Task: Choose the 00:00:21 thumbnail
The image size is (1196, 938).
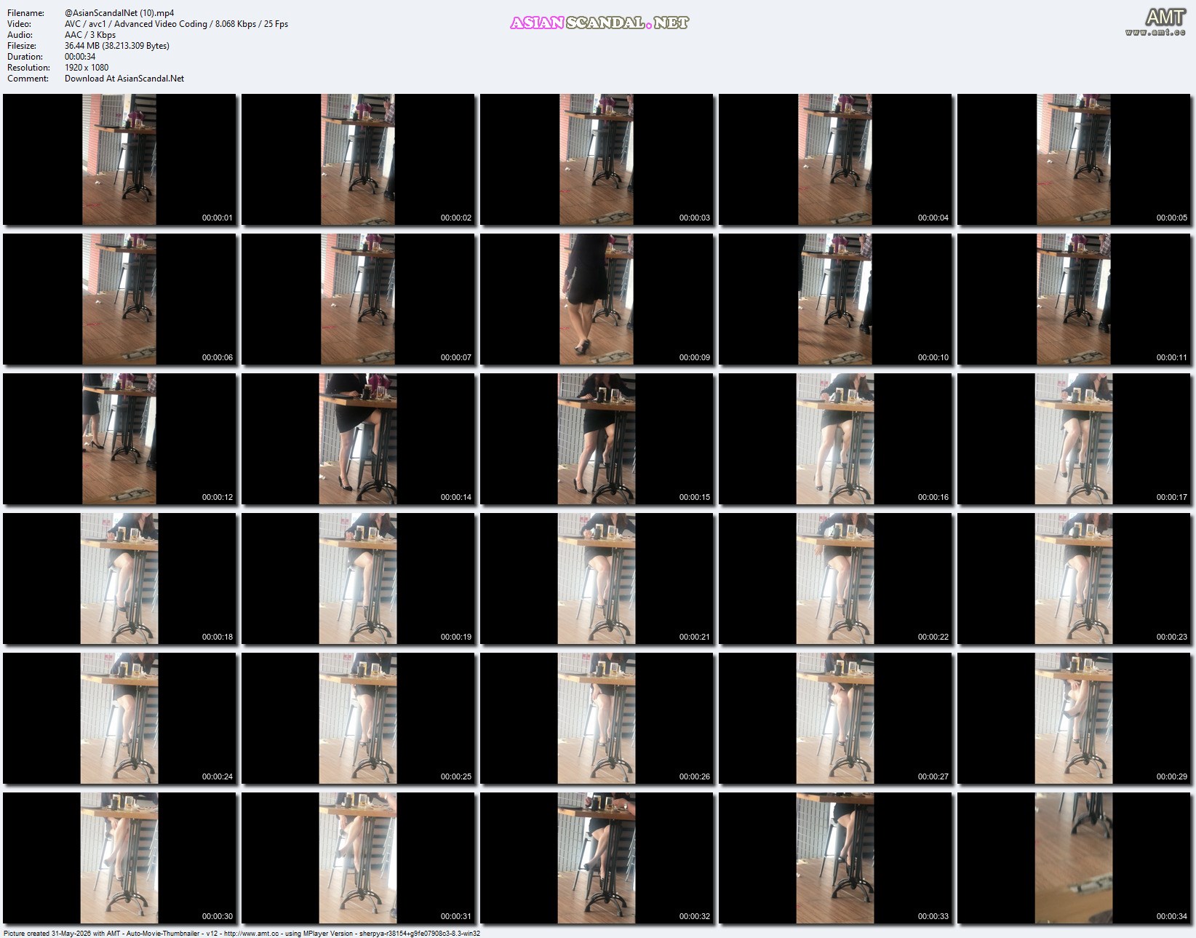Action: (597, 579)
